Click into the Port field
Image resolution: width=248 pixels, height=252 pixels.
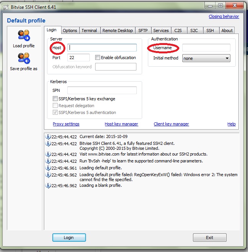78,58
